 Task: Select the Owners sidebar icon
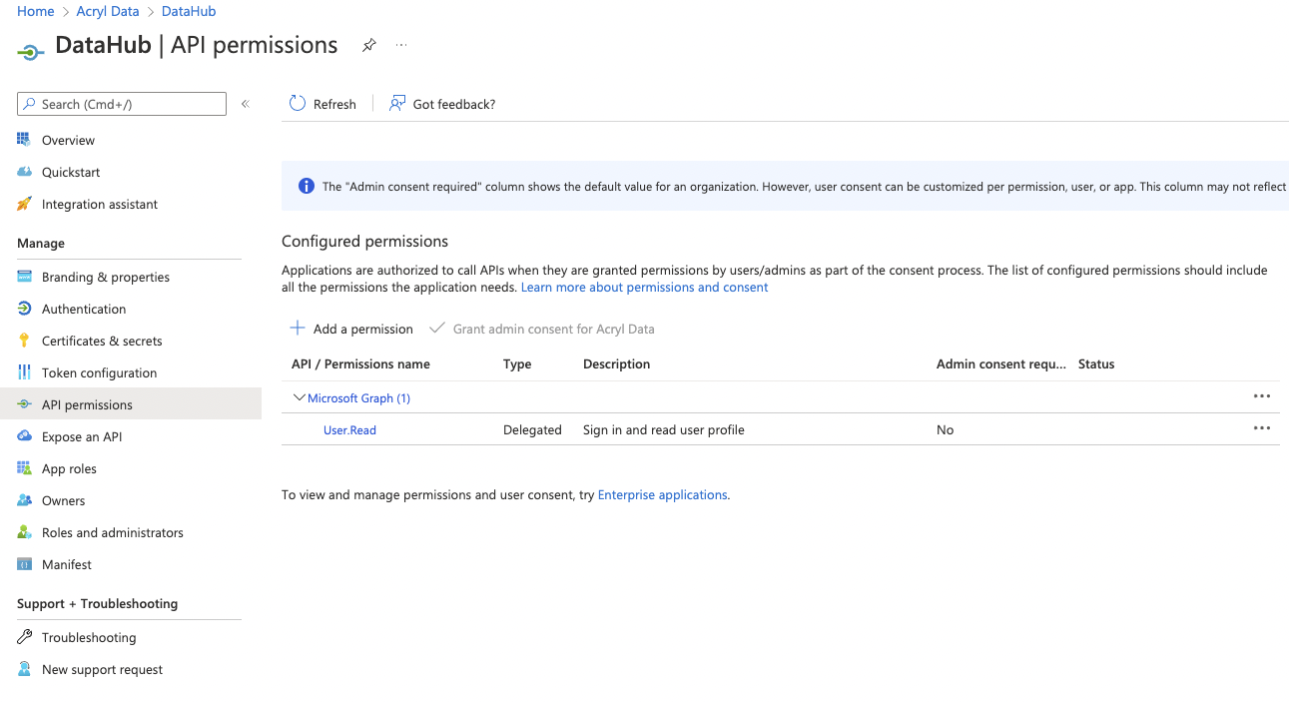(24, 500)
